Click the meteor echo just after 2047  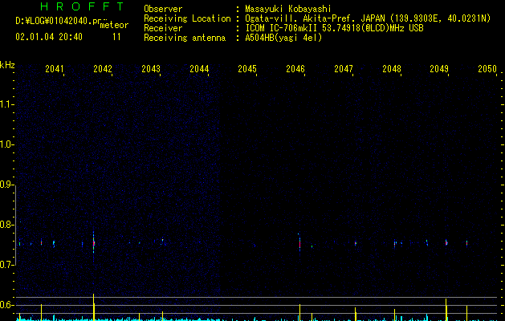tap(356, 243)
